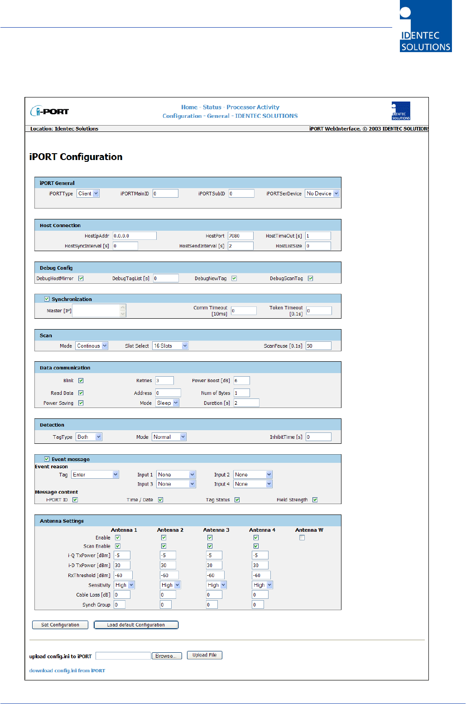Toggle the Power Saving checkbox
Screen dimensions: 466x704
81,403
